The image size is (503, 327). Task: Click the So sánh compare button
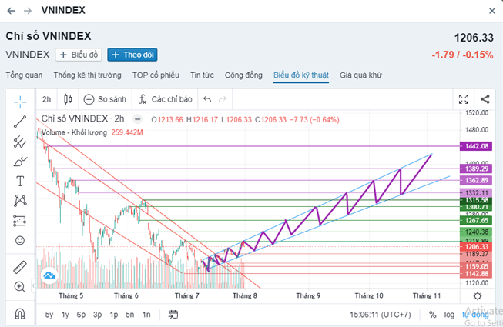(x=105, y=99)
